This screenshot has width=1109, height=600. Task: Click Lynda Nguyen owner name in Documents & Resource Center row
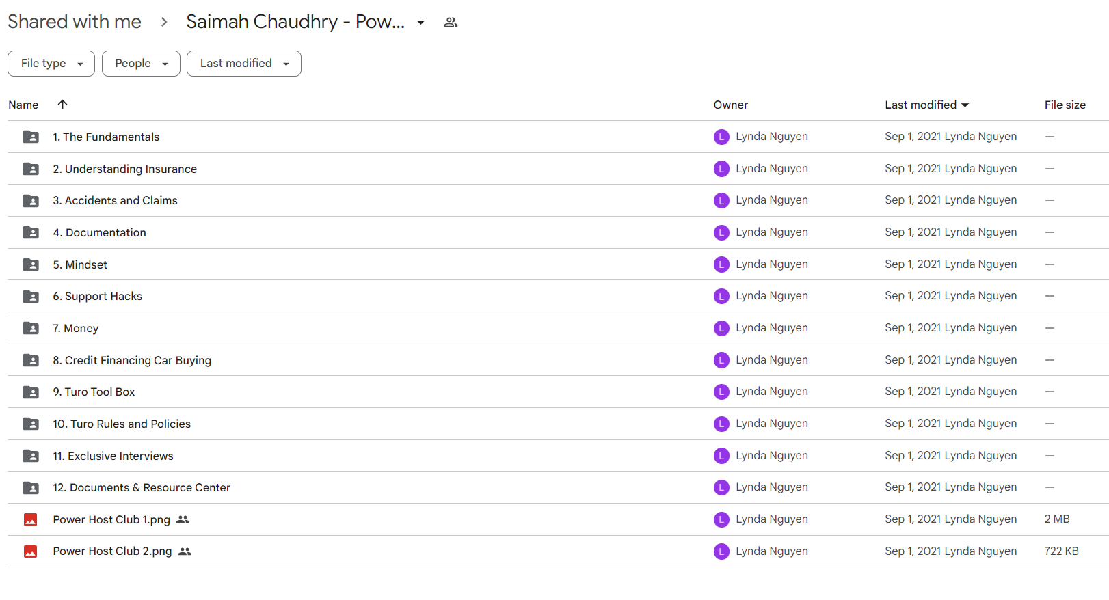point(772,487)
